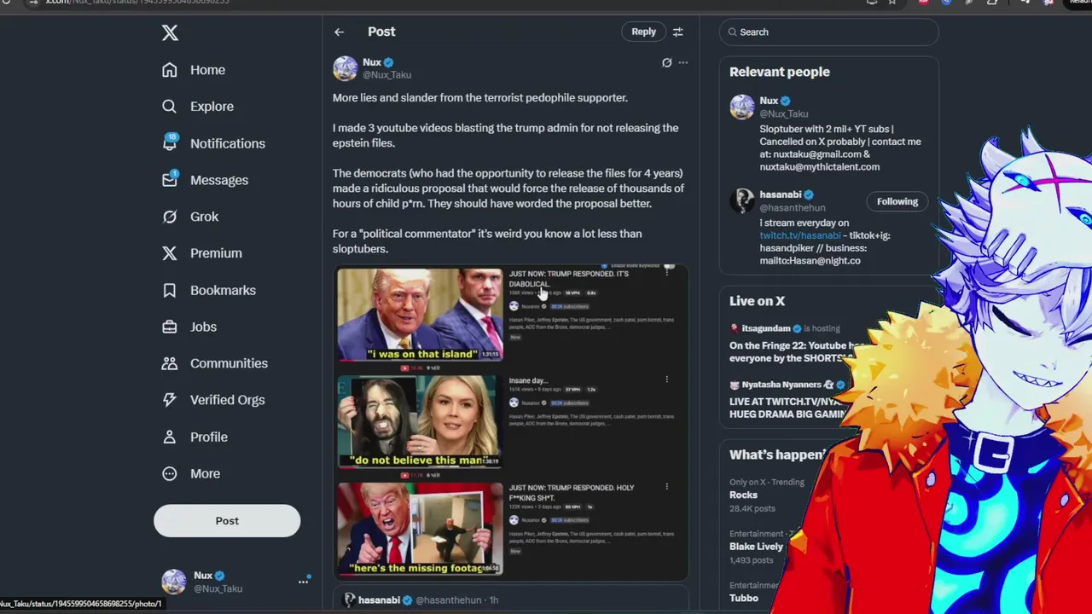The image size is (1092, 614).
Task: Click the Following button for hasanabi
Action: 897,201
